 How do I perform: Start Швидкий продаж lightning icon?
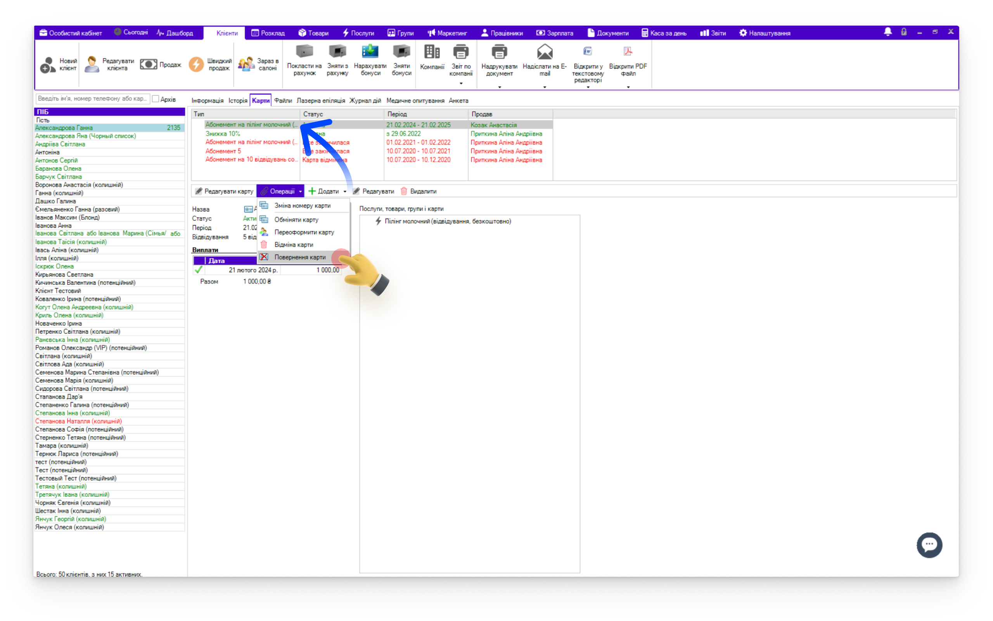(x=196, y=64)
